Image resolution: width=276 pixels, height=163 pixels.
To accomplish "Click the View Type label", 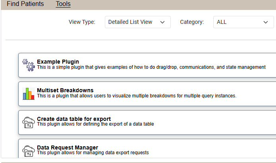I will coord(82,22).
